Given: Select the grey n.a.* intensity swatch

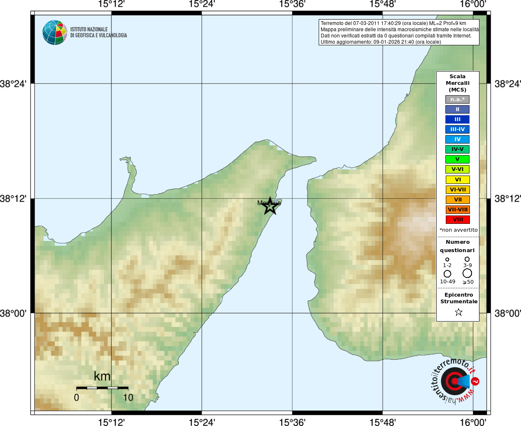Looking at the screenshot, I should click(457, 99).
